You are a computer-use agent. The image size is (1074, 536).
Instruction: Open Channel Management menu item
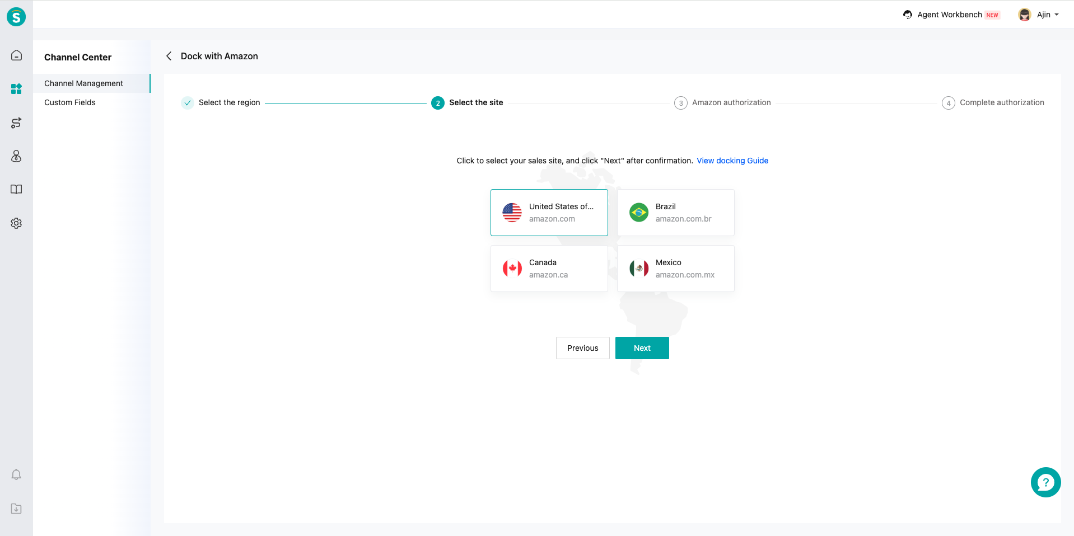coord(92,83)
